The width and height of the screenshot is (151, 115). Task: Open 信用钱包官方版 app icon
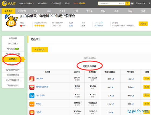(x=32, y=87)
